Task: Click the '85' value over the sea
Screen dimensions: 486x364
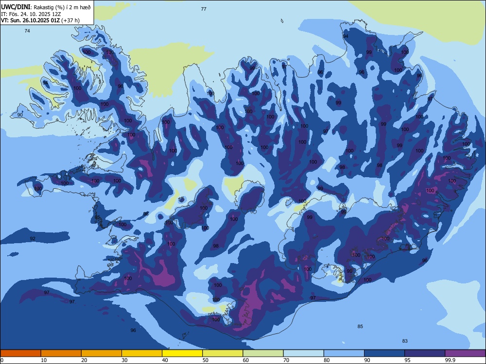Action: (x=360, y=326)
